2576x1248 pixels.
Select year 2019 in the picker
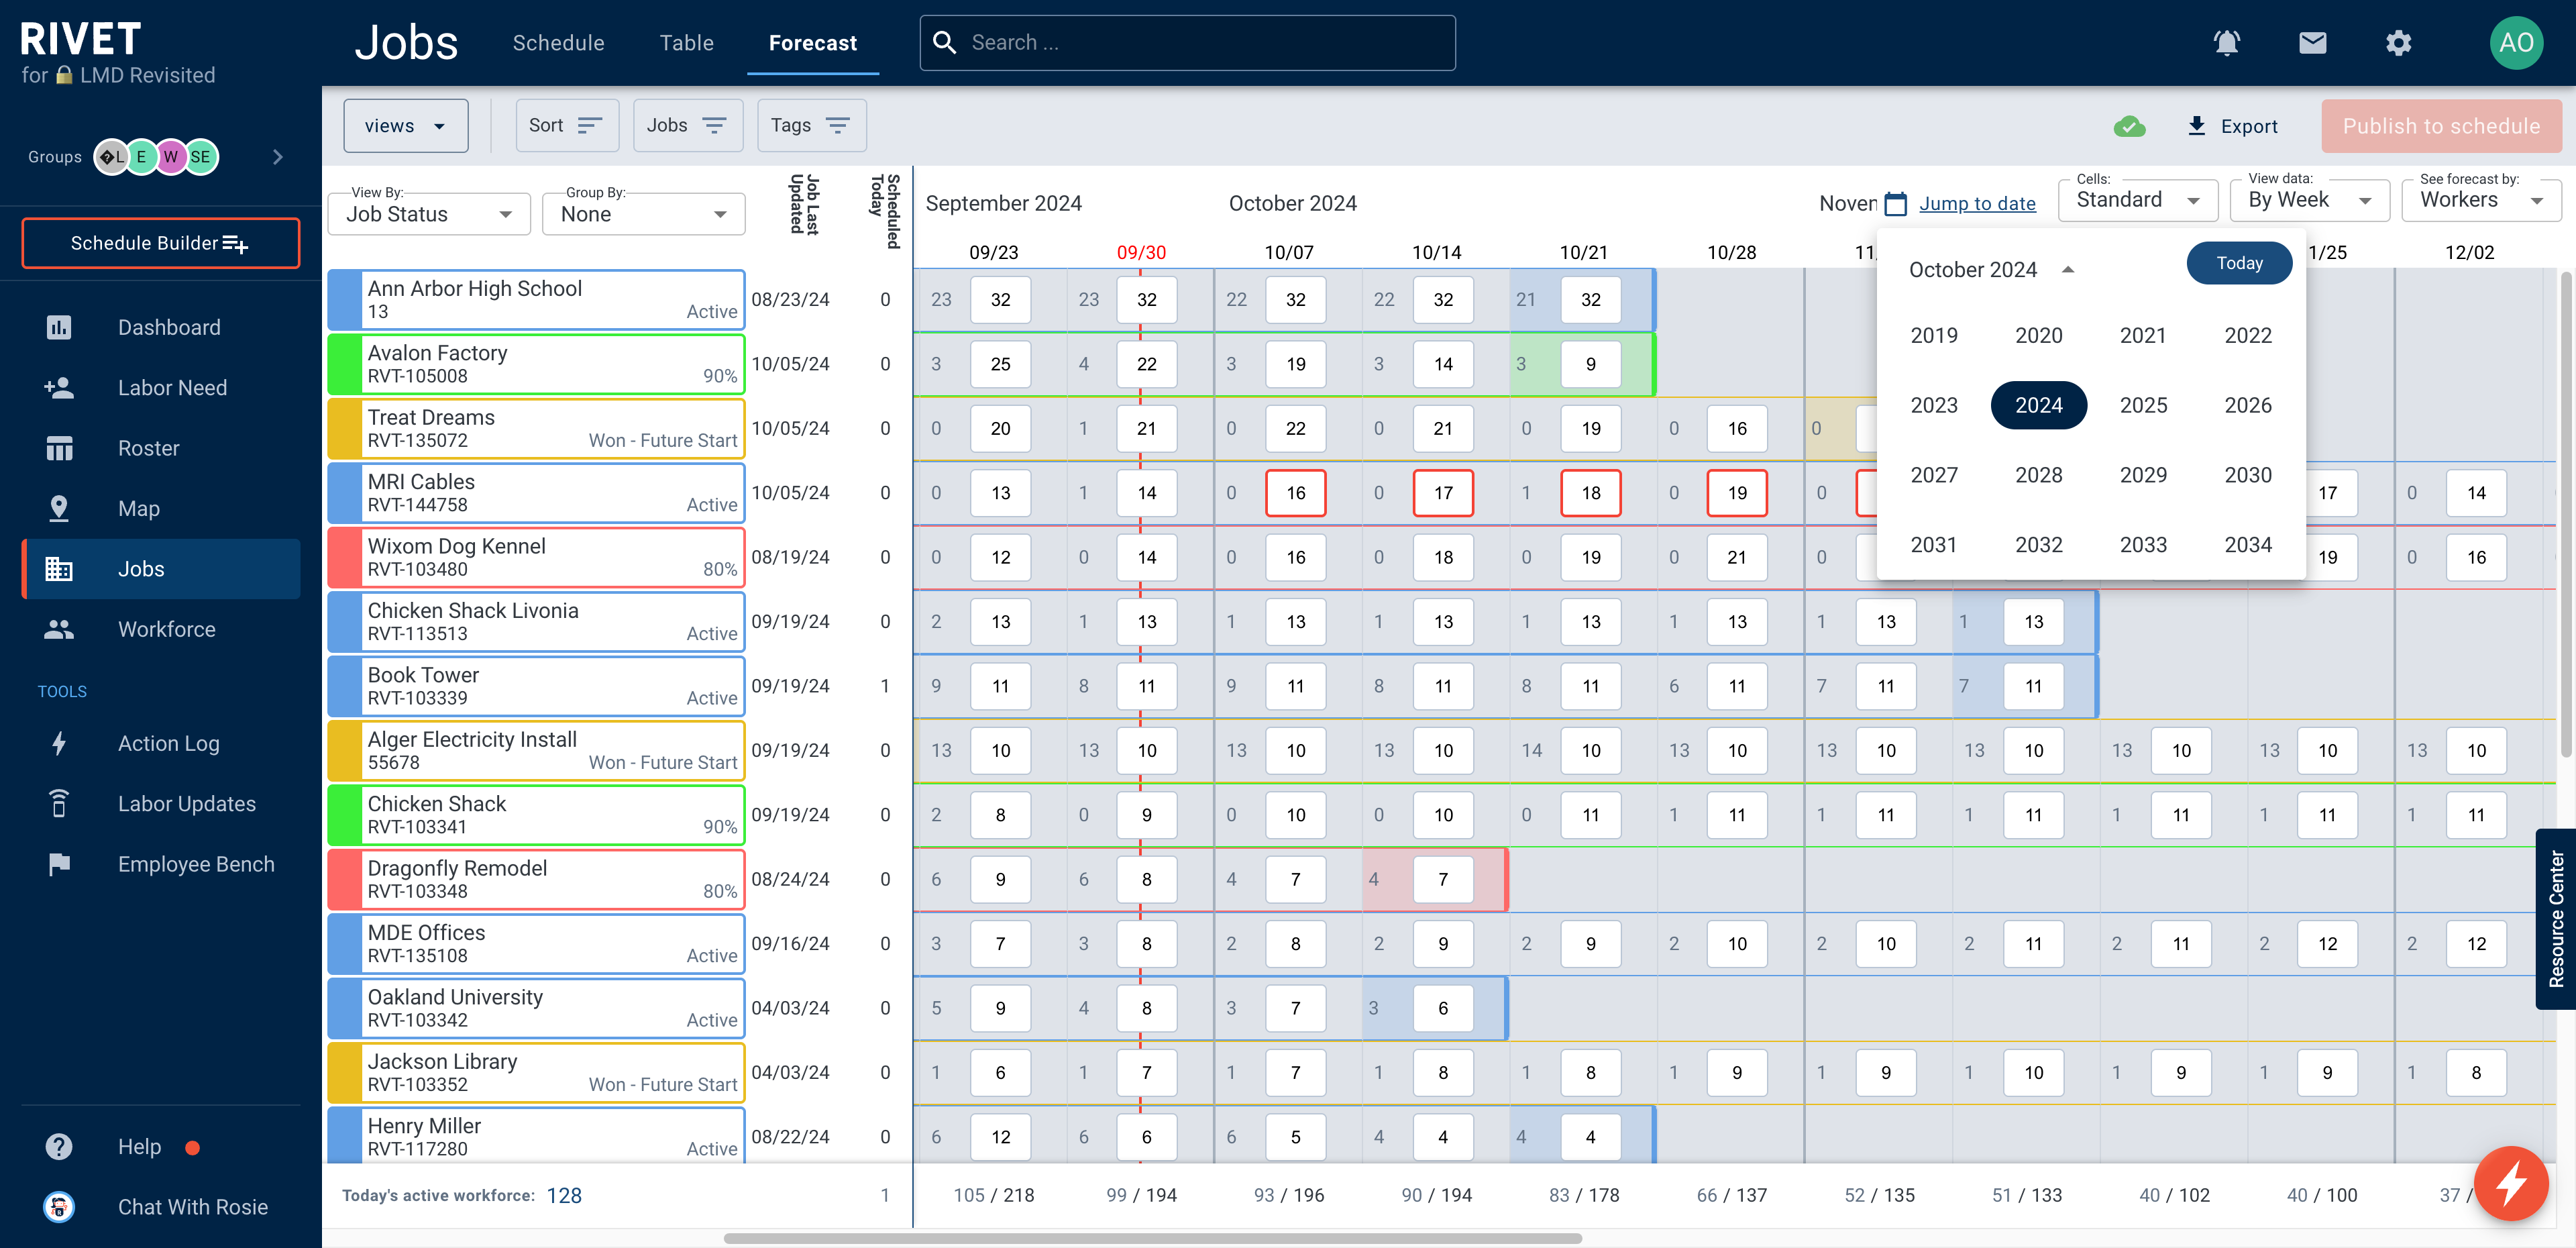coord(1934,335)
